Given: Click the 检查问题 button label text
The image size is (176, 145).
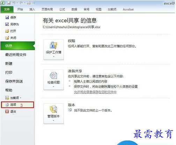Looking at the screenshot, I should coord(54,82).
